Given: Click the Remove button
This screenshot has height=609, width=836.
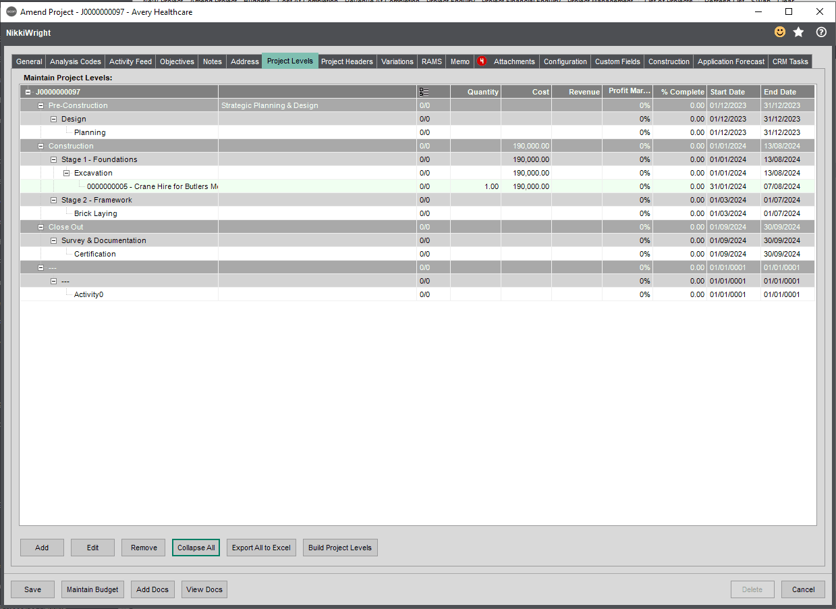Looking at the screenshot, I should pyautogui.click(x=144, y=548).
